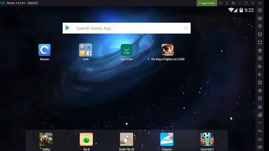Click the scissors icon in the sidebar

260,107
